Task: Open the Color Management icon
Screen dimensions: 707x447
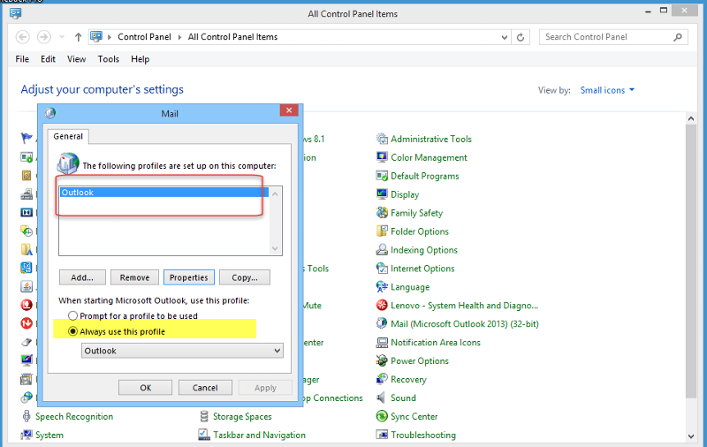Action: pos(382,157)
